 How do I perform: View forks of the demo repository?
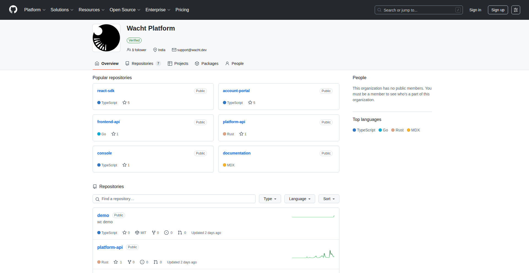155,233
